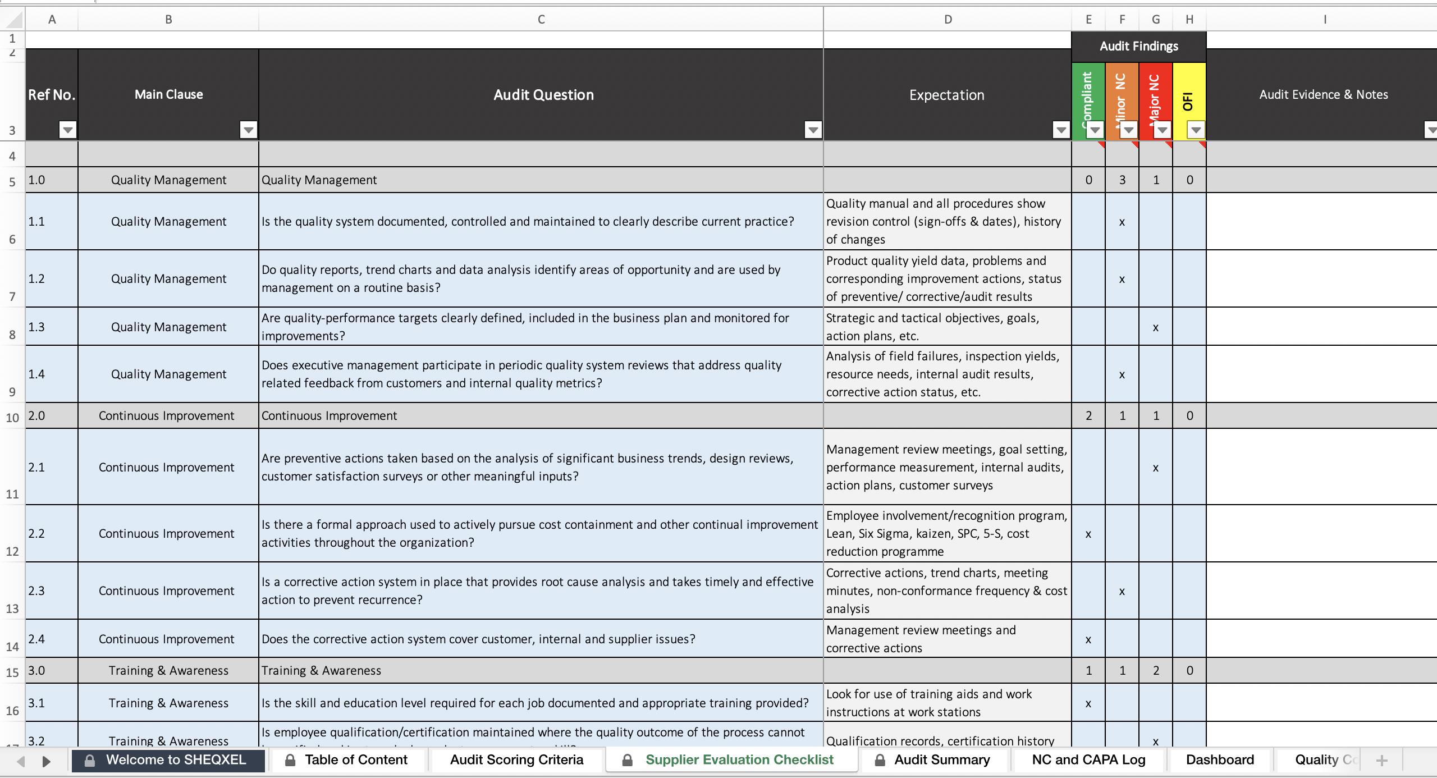Select column G header
The width and height of the screenshot is (1437, 778).
(1156, 19)
